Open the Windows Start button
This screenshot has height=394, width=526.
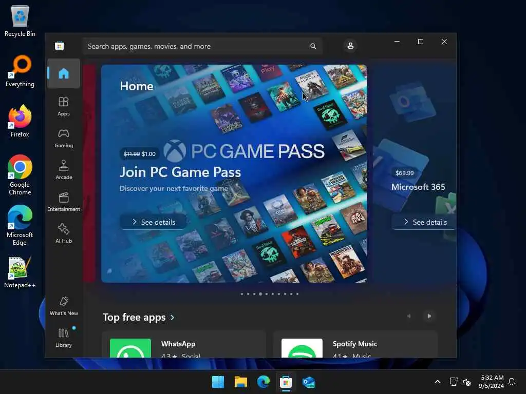pyautogui.click(x=218, y=382)
